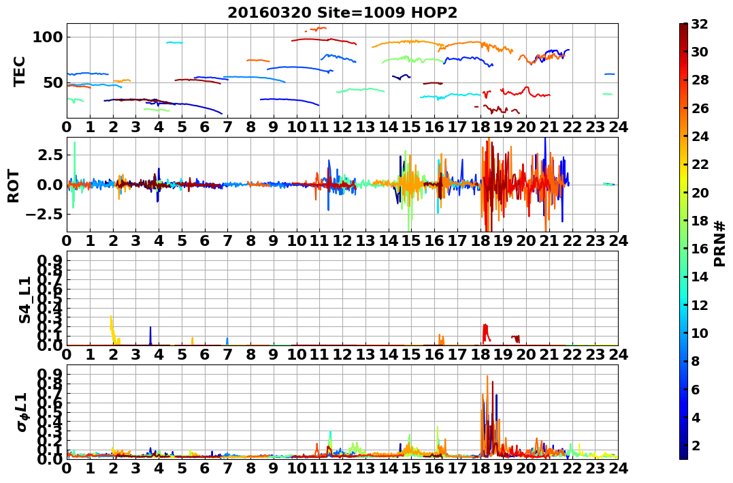Click the colorbar tick label 18
This screenshot has width=733, height=483.
(700, 221)
